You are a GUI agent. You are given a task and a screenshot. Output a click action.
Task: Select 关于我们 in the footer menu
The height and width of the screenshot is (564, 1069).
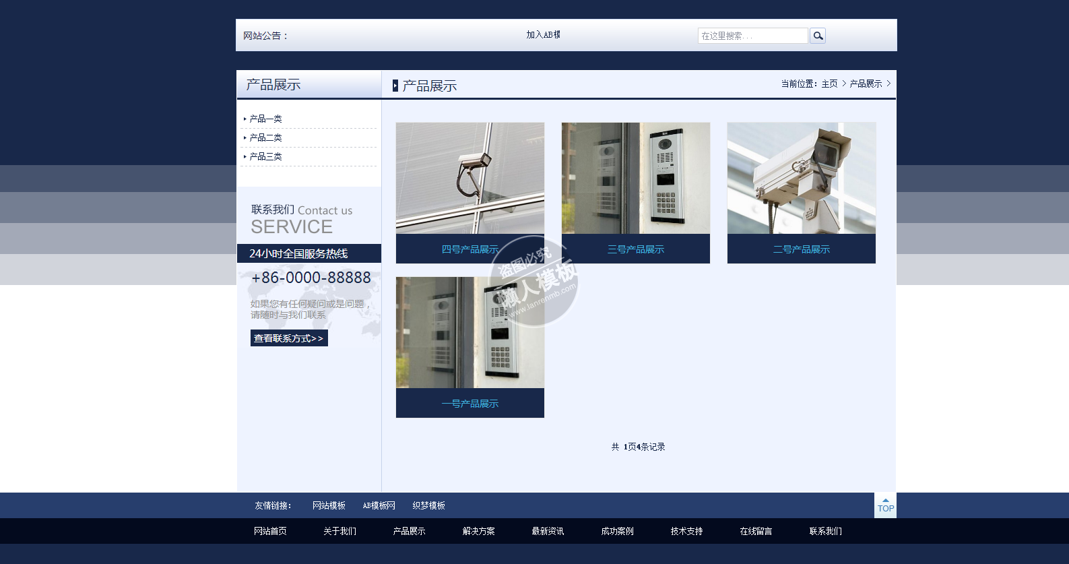339,532
